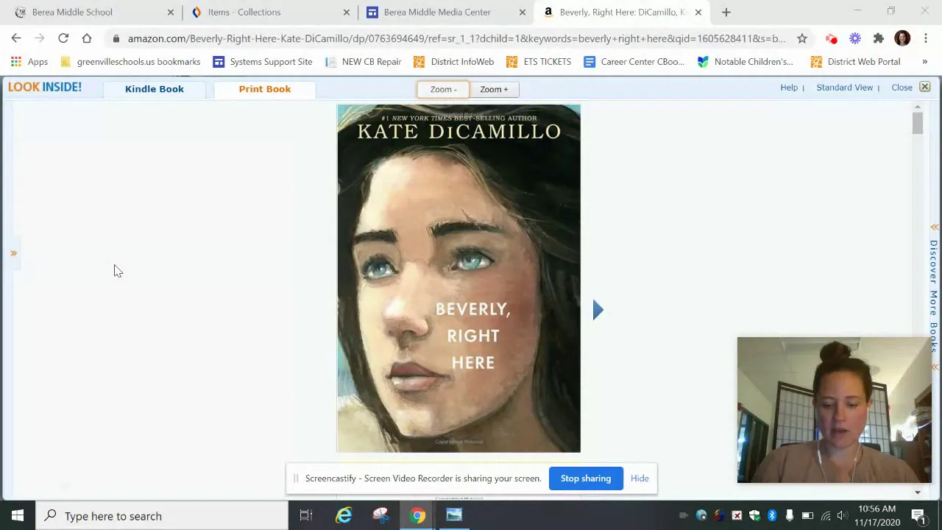Hide the Screencastify sharing notification
Screen dimensions: 942x530
(x=640, y=478)
